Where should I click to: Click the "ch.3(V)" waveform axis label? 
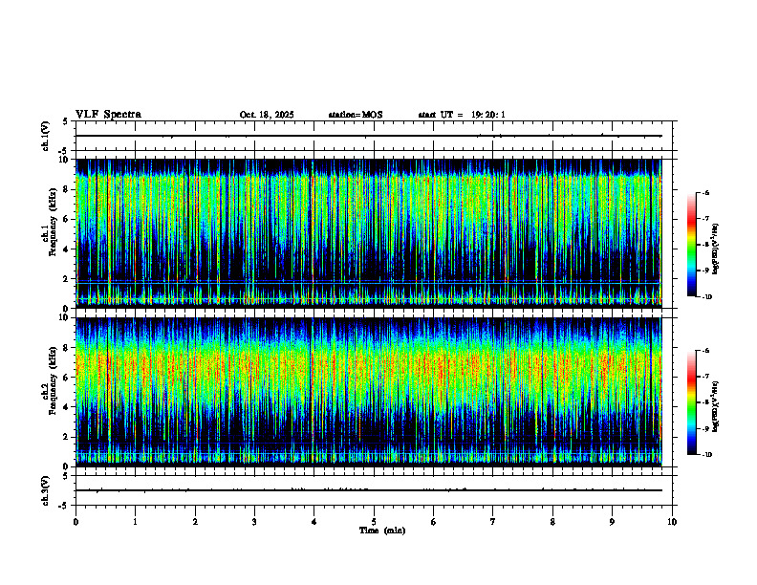pyautogui.click(x=46, y=490)
